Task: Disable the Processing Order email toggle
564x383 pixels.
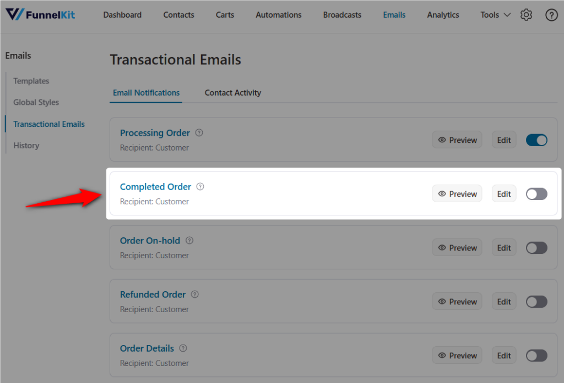Action: (536, 140)
